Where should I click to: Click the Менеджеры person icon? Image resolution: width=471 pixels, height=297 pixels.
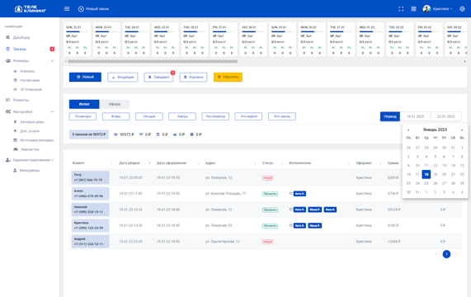click(x=15, y=170)
